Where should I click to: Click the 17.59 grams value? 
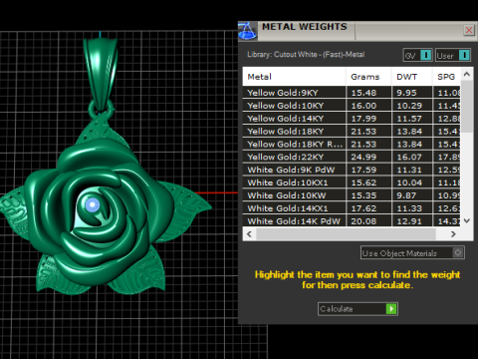coord(363,170)
